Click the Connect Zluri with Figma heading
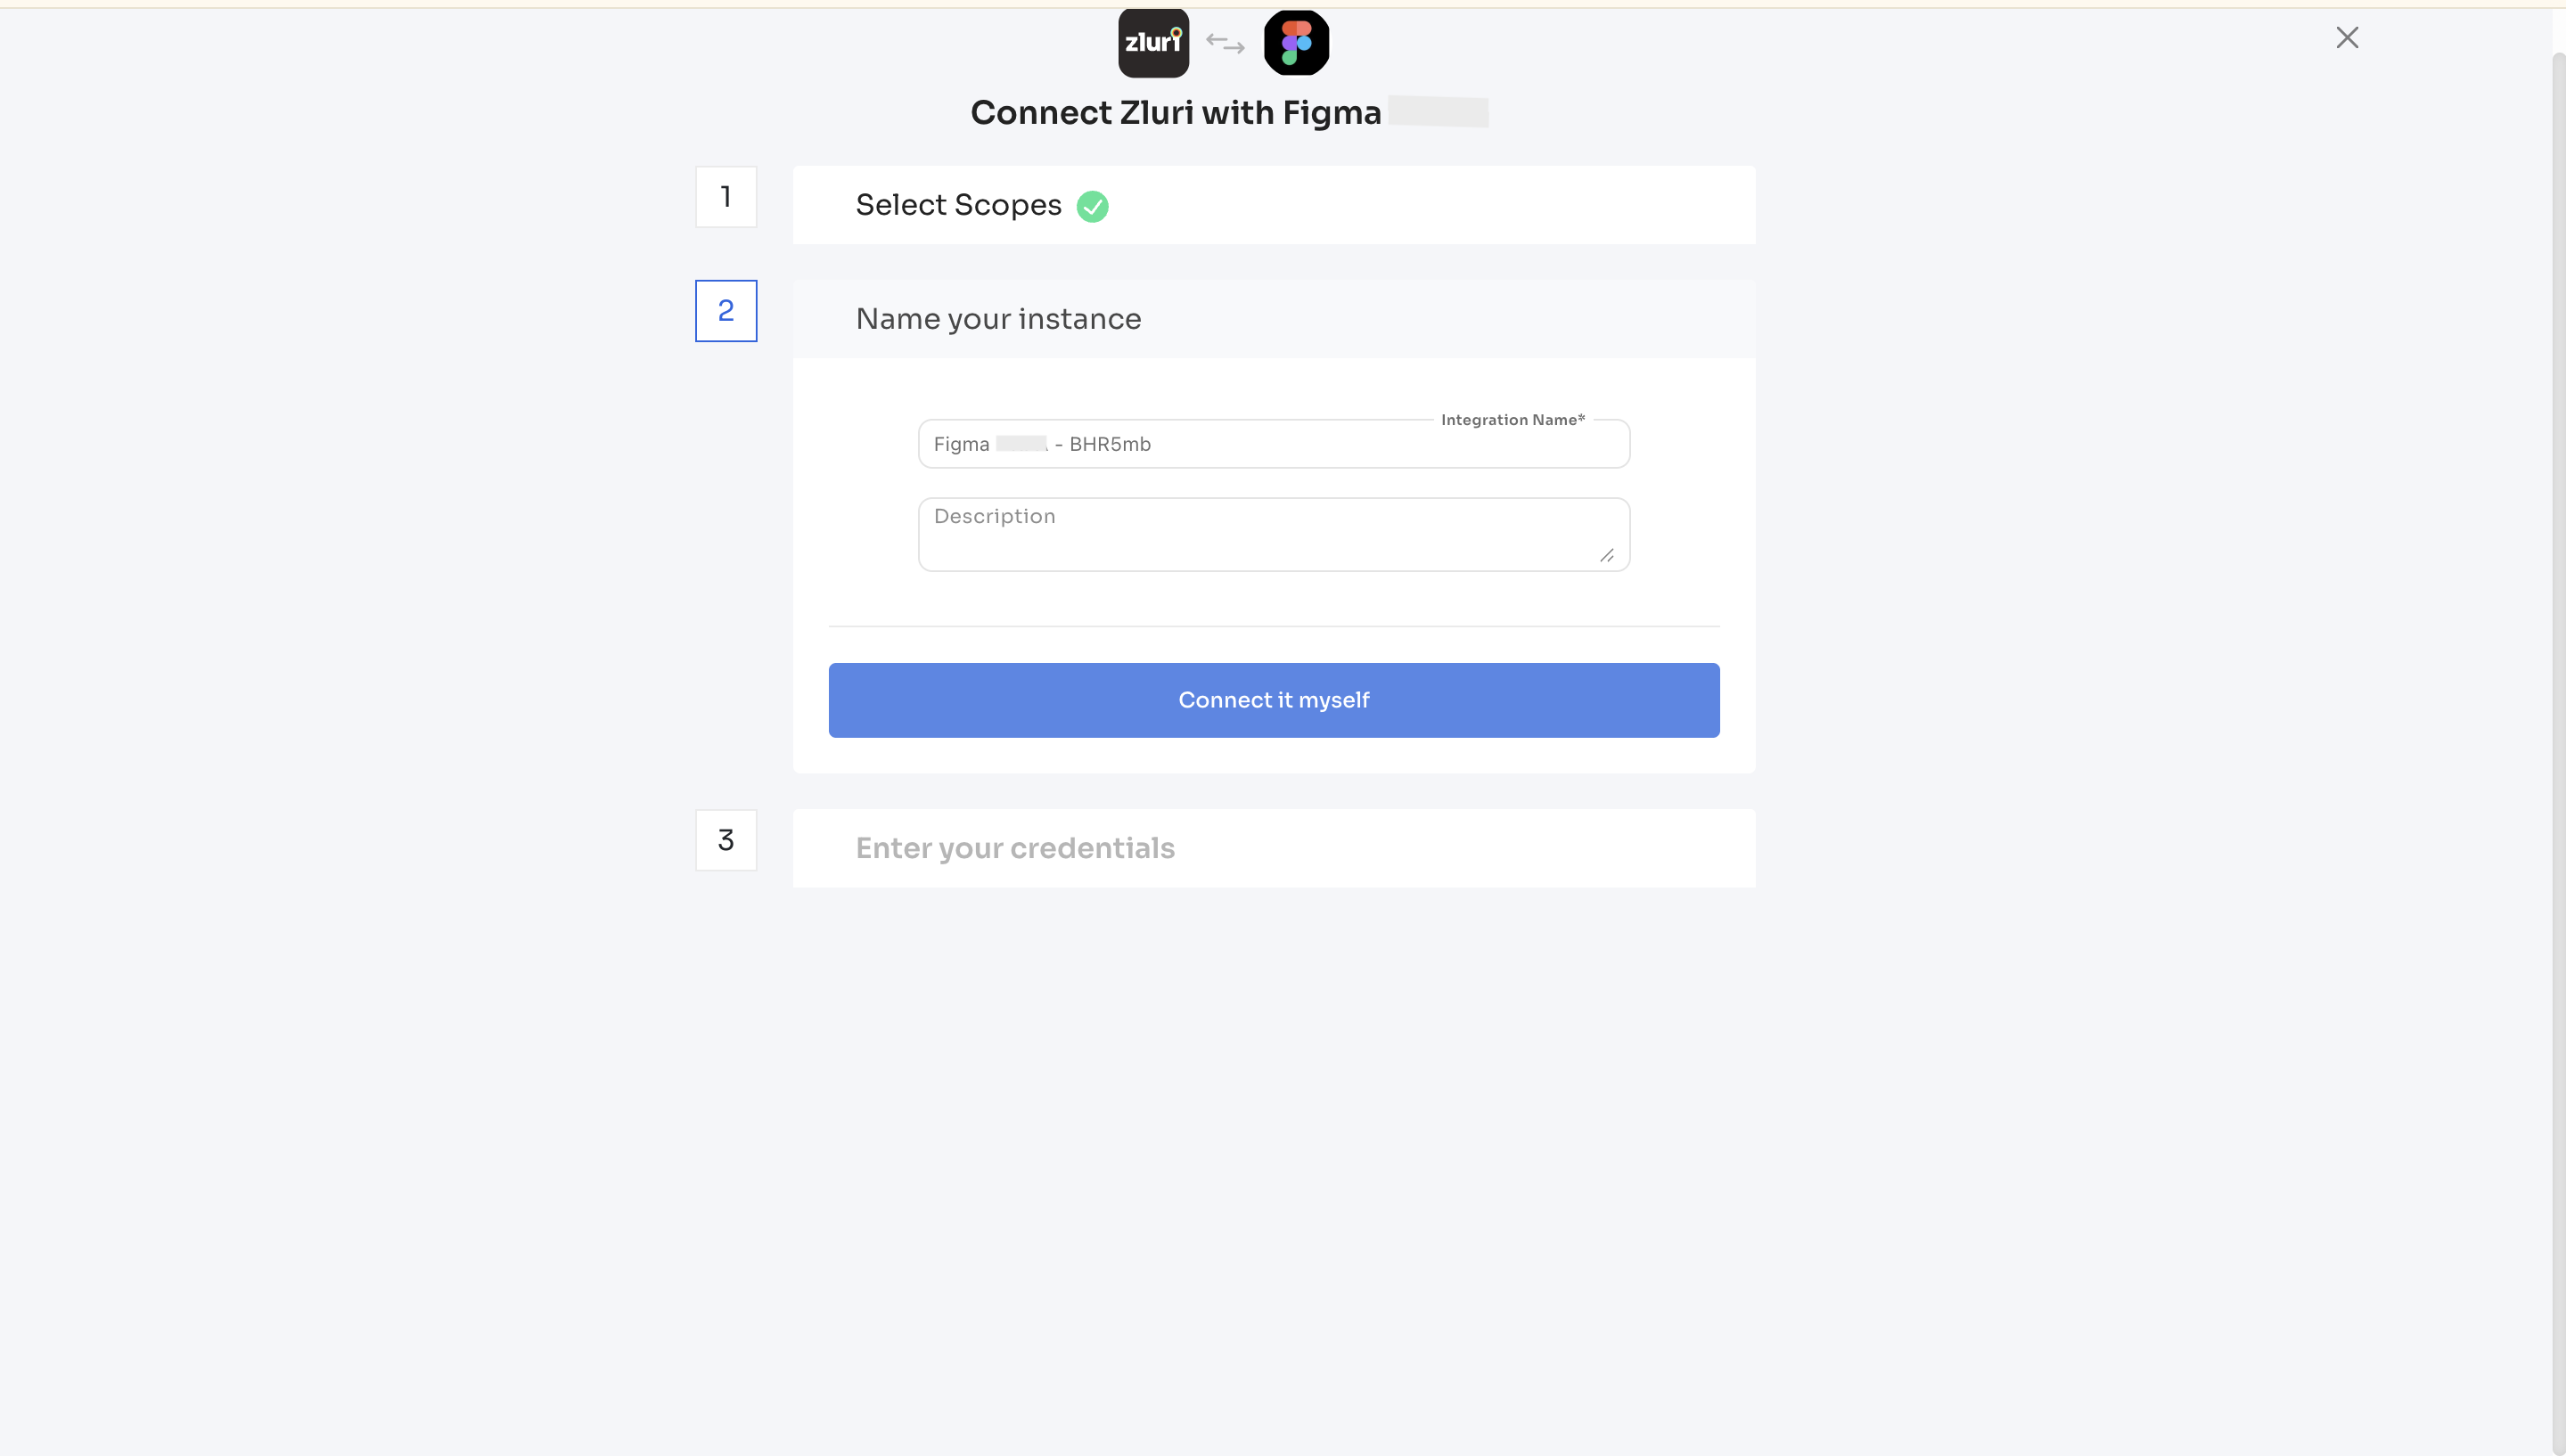2566x1456 pixels. 1176,112
